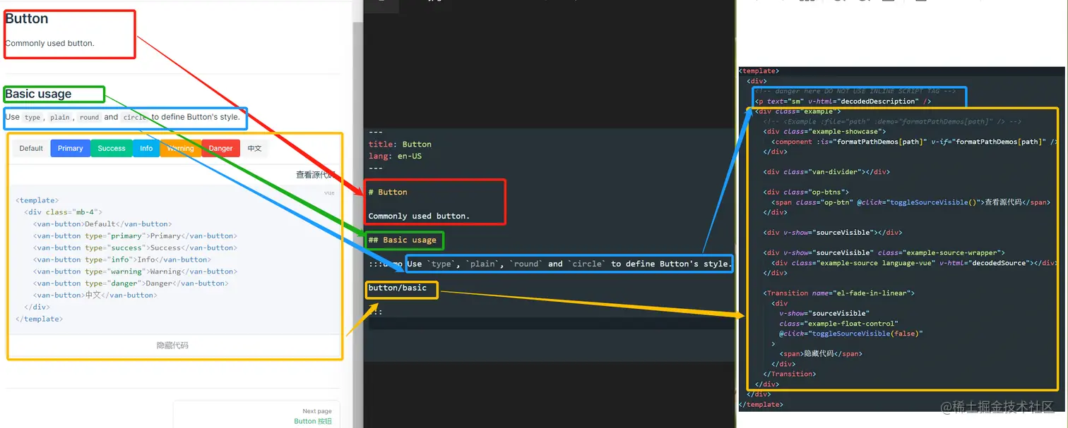Click the "button/basic" line in the editor

398,288
